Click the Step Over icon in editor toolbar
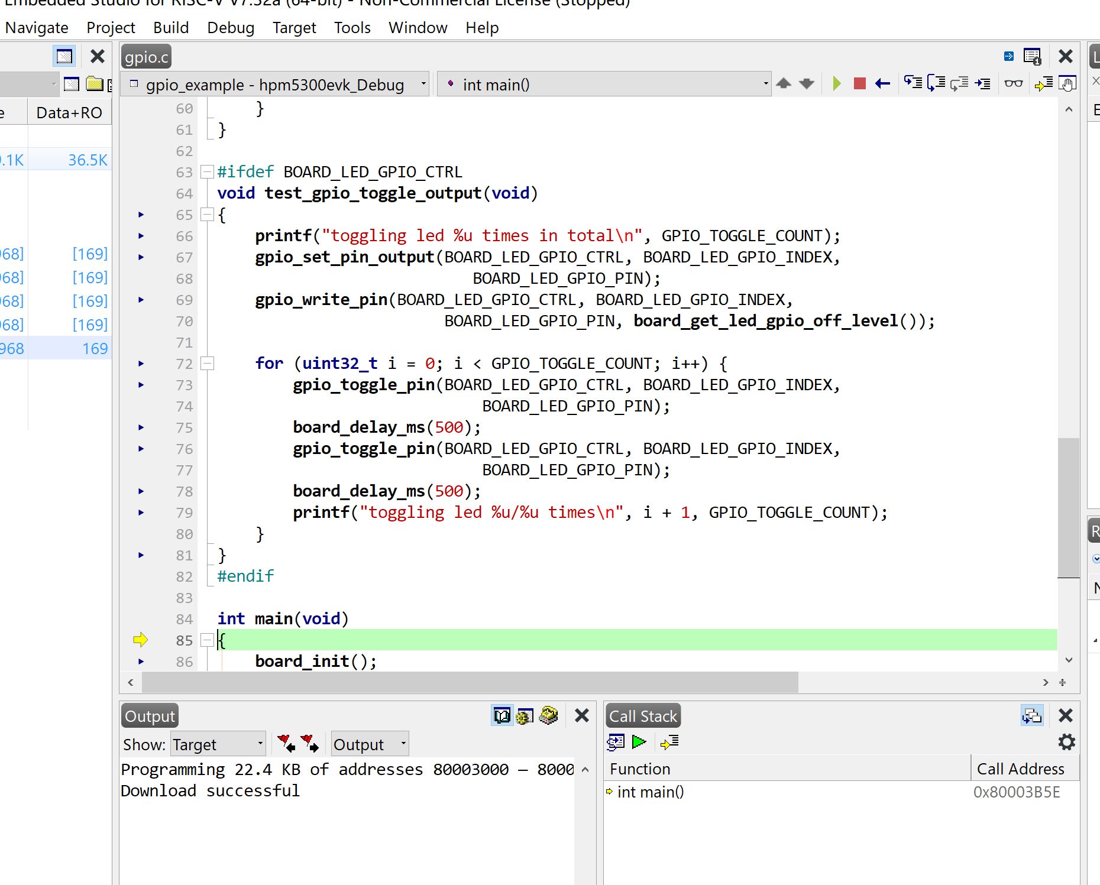Viewport: 1100px width, 885px height. click(936, 83)
